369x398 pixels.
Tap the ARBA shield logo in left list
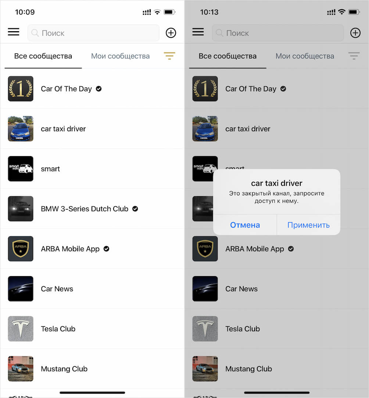coord(21,249)
